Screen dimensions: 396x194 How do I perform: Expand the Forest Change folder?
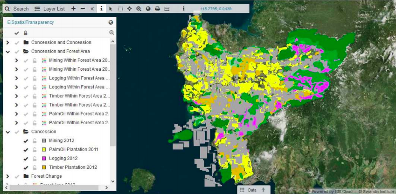(x=7, y=176)
